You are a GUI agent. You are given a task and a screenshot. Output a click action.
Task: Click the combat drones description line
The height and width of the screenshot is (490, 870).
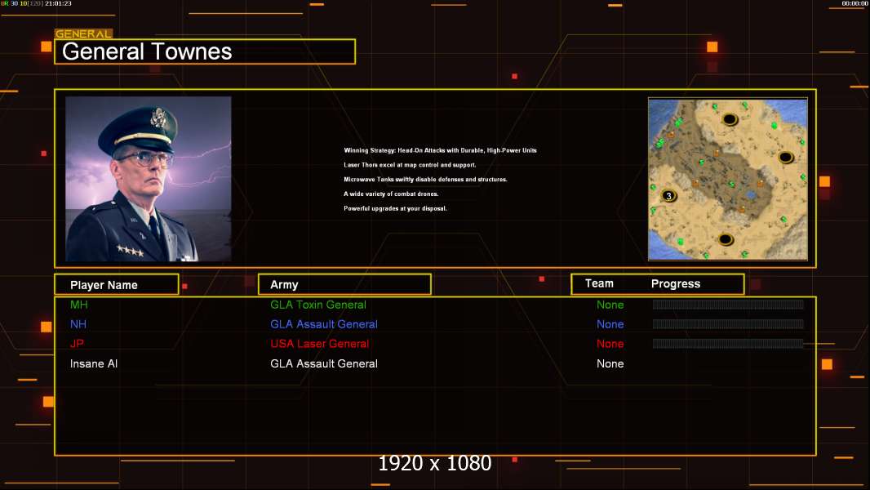(391, 194)
